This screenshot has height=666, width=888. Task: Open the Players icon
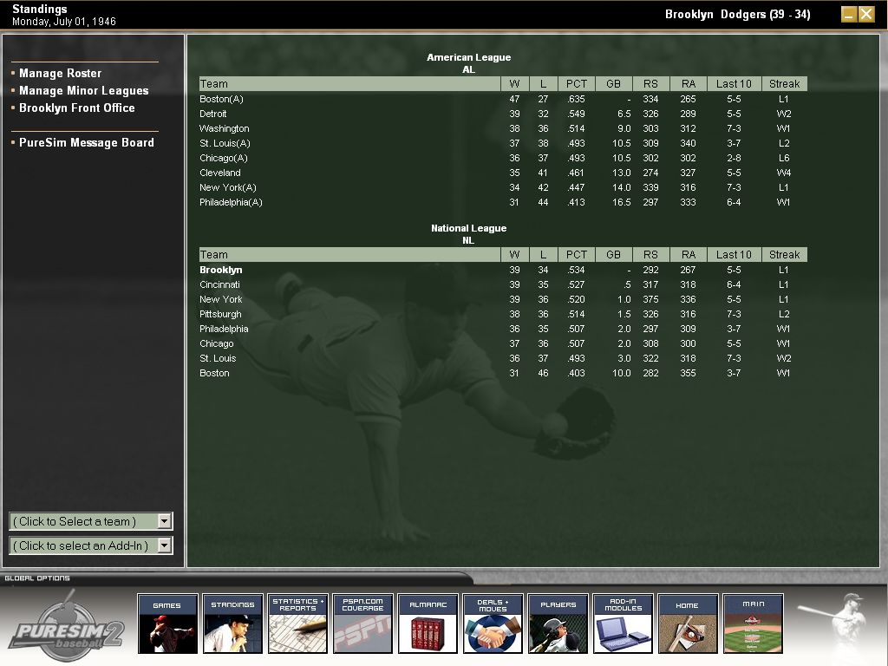pyautogui.click(x=558, y=624)
